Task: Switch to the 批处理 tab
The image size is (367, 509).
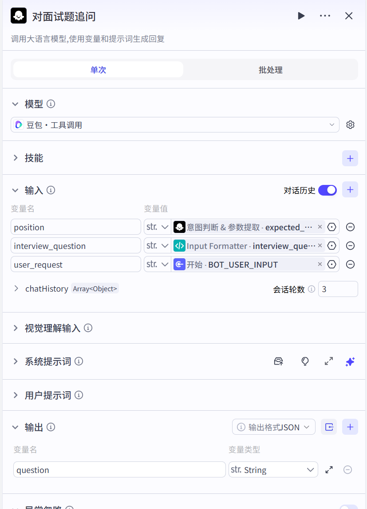Action: [270, 70]
